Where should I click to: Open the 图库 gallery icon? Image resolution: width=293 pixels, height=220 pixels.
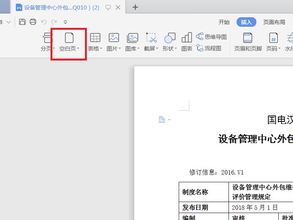tap(133, 38)
